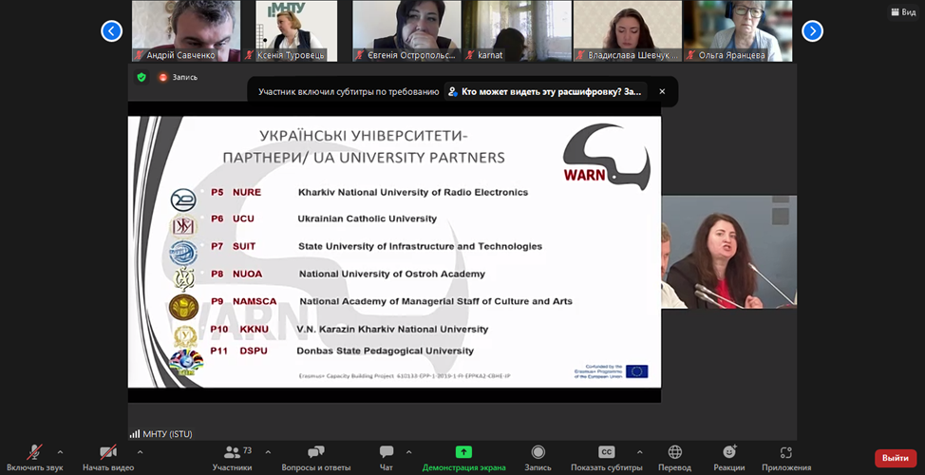Show next participants with right arrow
This screenshot has height=475, width=925.
[x=812, y=30]
